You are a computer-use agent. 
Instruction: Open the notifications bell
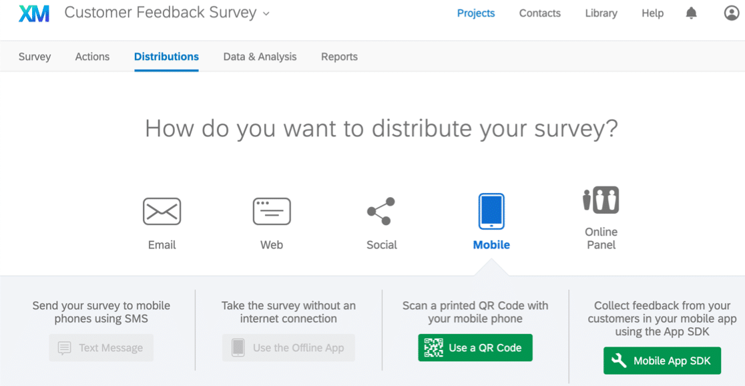tap(692, 13)
